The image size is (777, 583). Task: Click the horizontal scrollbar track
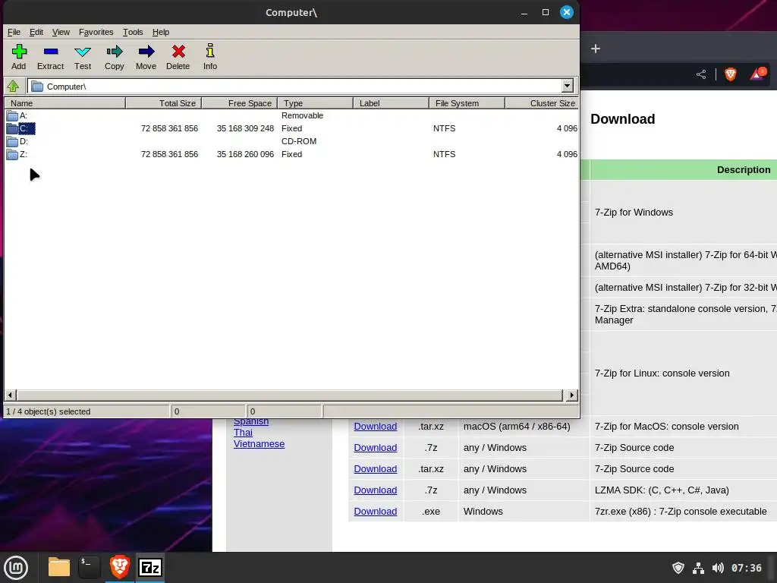click(291, 395)
